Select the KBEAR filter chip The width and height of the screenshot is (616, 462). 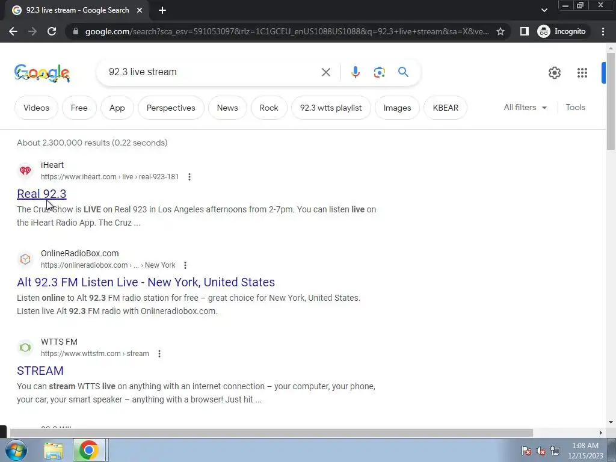pyautogui.click(x=446, y=108)
